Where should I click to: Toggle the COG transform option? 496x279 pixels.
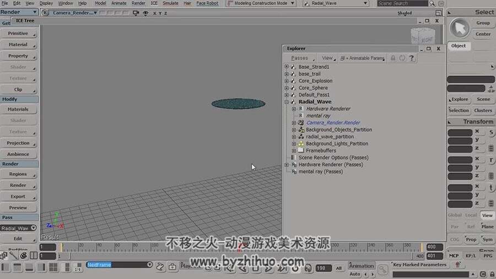point(455,239)
